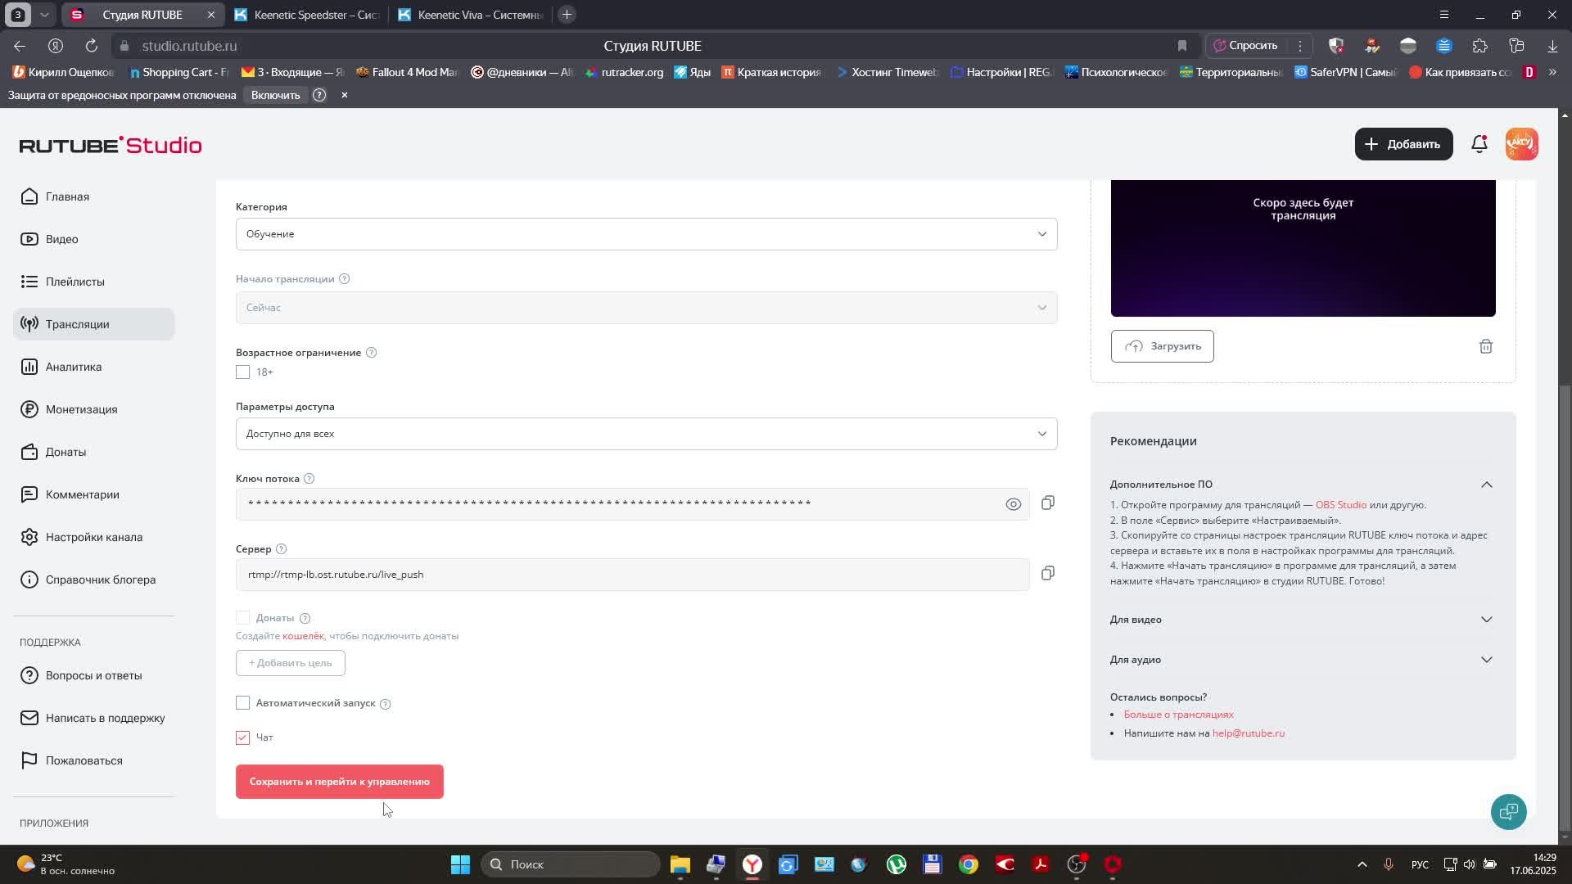This screenshot has width=1572, height=884.
Task: Switch to Keenetic Viva tab
Action: [x=470, y=15]
